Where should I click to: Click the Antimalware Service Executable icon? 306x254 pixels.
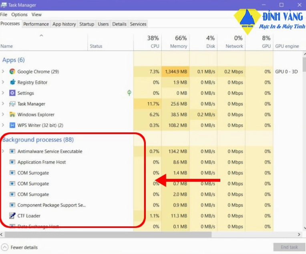pyautogui.click(x=12, y=151)
